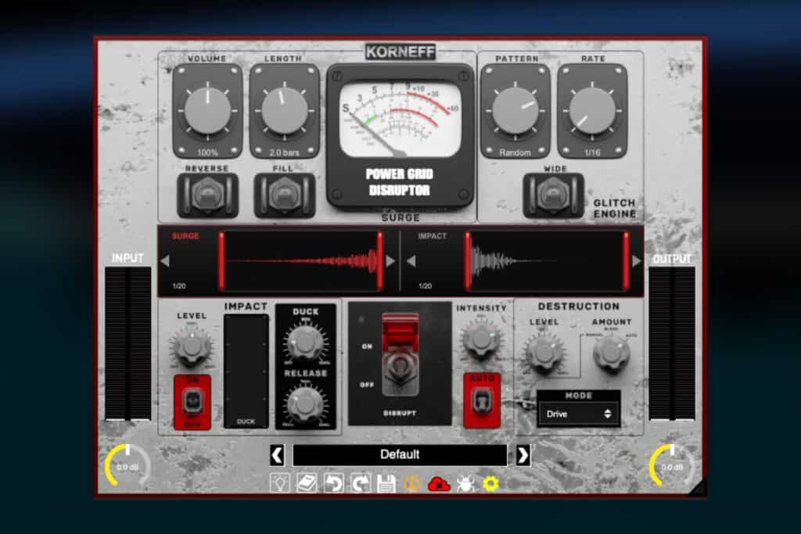Click the '100%' volume value
This screenshot has width=801, height=534.
coord(207,152)
